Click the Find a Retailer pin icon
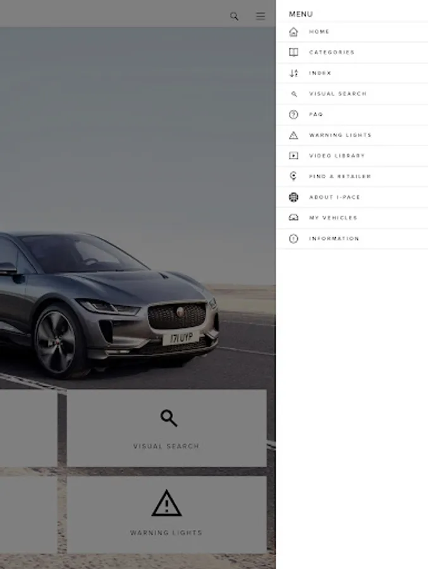Image resolution: width=428 pixels, height=569 pixels. 293,176
